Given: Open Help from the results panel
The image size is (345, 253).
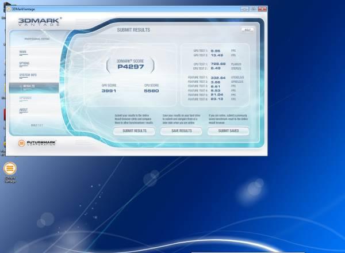Looking at the screenshot, I should pos(247,30).
